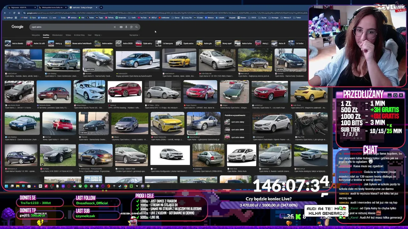Filter by Astra sedan chip
408x229 pixels.
coord(104,43)
